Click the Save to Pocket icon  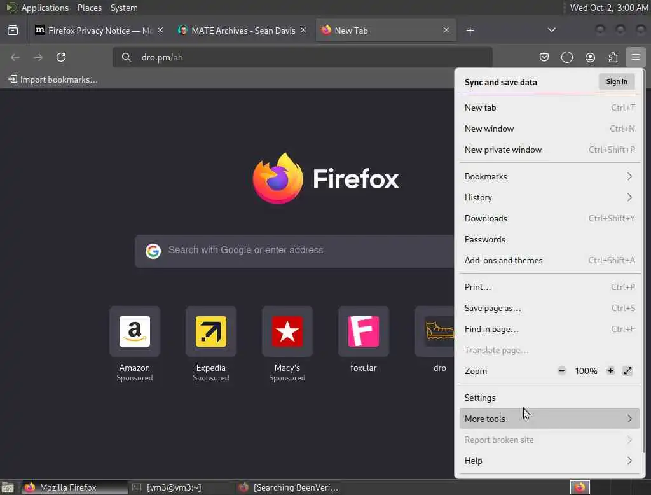pyautogui.click(x=544, y=57)
